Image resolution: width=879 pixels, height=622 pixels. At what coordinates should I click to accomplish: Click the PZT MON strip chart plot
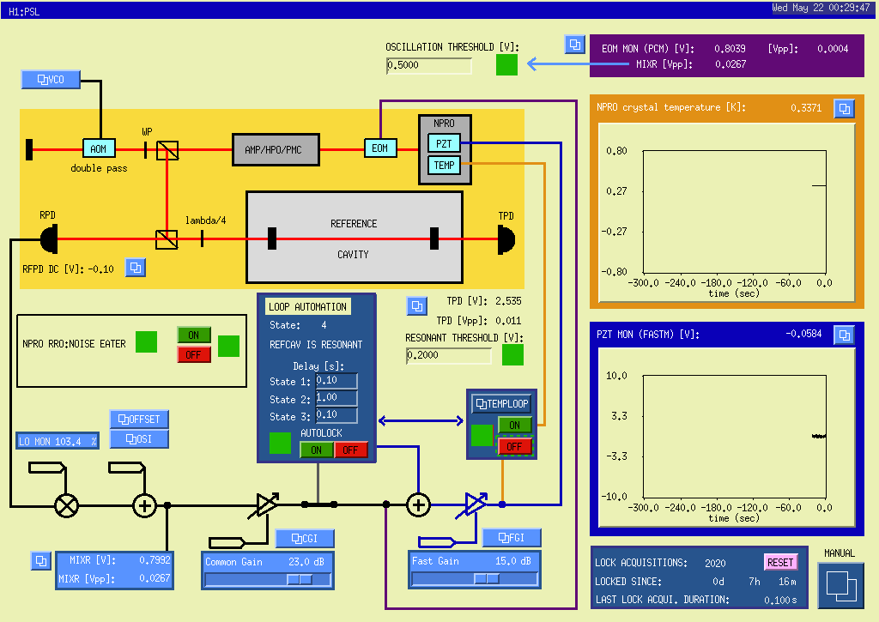727,438
